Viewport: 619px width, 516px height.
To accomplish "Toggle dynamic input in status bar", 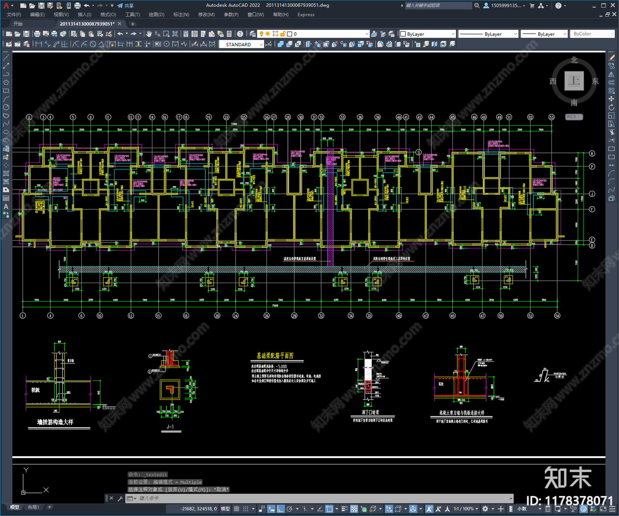I will pyautogui.click(x=271, y=509).
